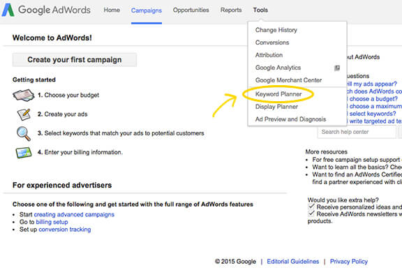Open Google Analytics from the menu
This screenshot has height=277, width=402.
(278, 68)
